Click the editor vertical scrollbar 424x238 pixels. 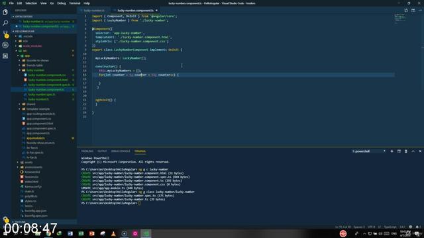tap(423, 52)
